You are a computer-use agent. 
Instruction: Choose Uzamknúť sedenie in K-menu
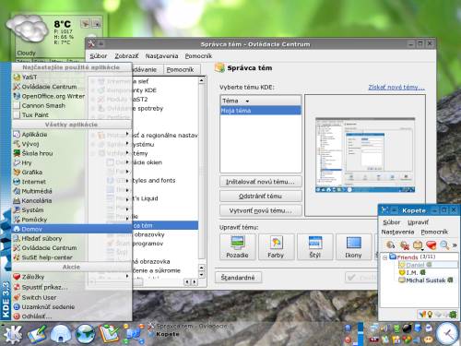tap(72, 307)
